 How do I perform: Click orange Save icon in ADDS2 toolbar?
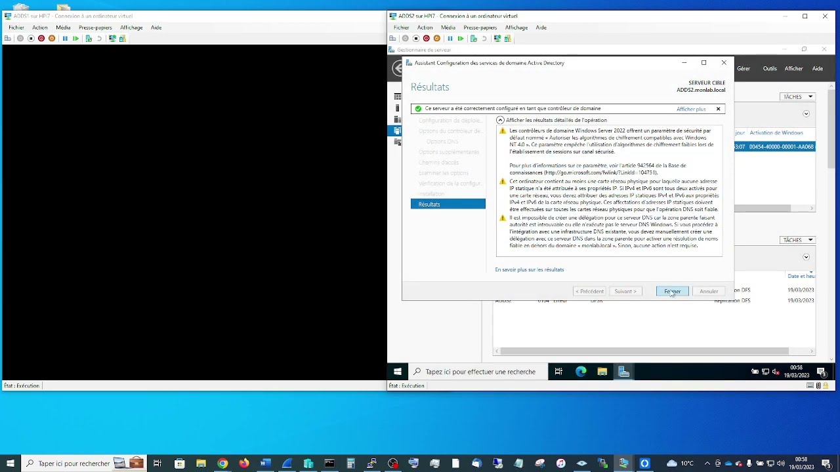[437, 39]
